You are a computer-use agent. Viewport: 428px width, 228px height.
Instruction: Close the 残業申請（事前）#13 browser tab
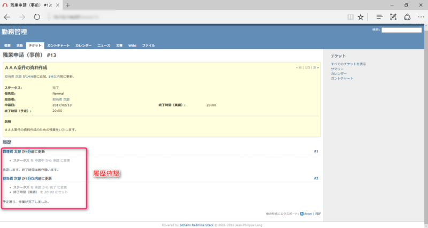(x=57, y=5)
